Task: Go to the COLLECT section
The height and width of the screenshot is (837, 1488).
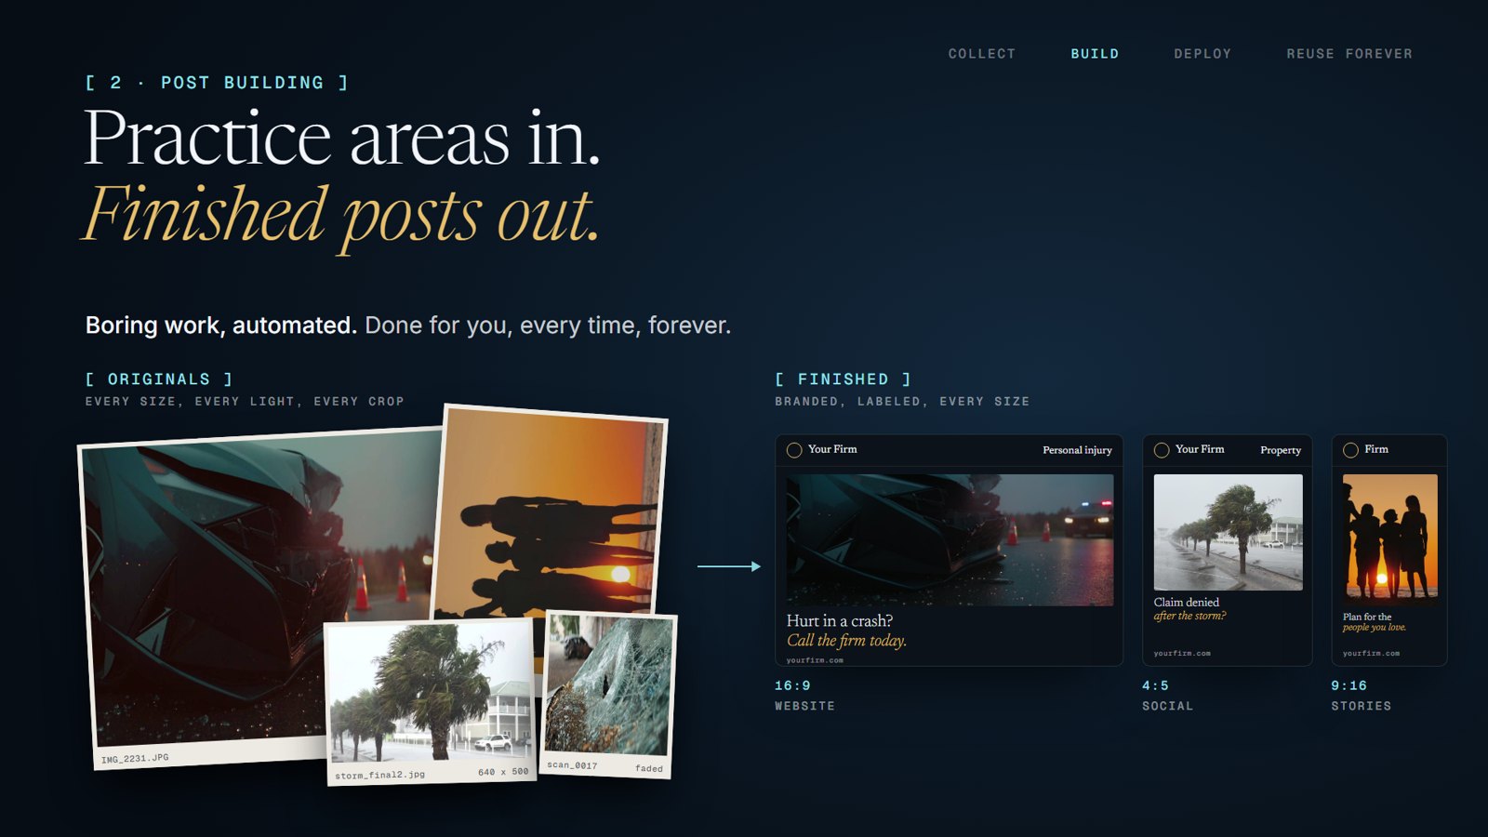Action: click(x=982, y=54)
